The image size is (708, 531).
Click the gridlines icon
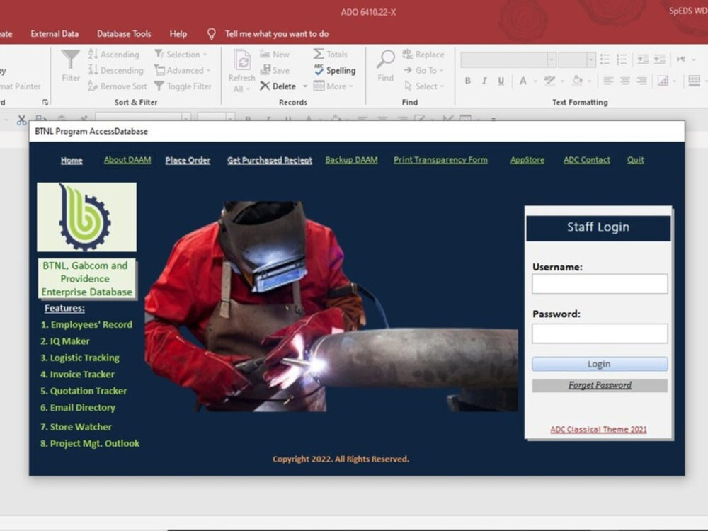(663, 81)
